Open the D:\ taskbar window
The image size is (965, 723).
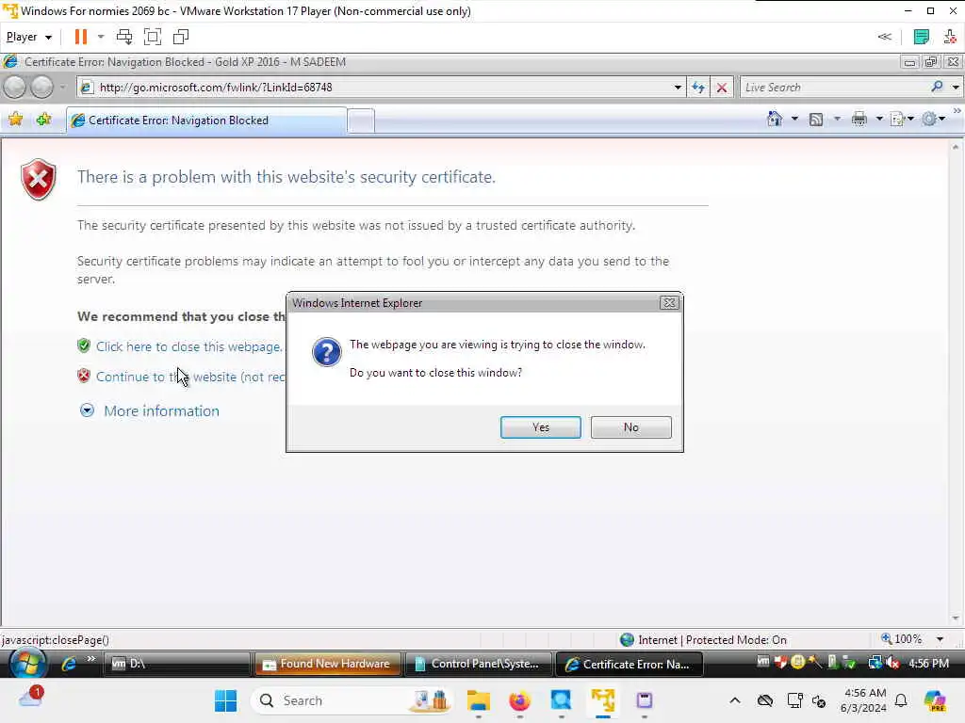[178, 664]
